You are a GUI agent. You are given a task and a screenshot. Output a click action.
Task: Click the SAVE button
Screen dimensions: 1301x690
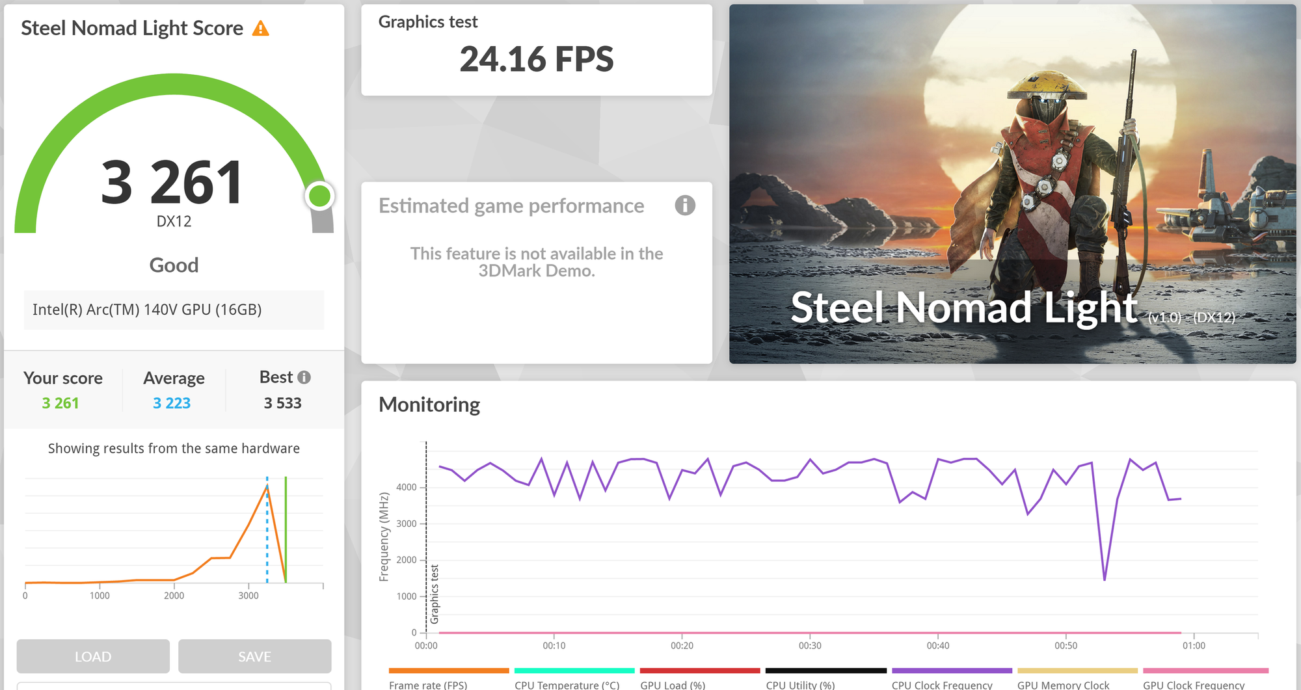coord(254,656)
